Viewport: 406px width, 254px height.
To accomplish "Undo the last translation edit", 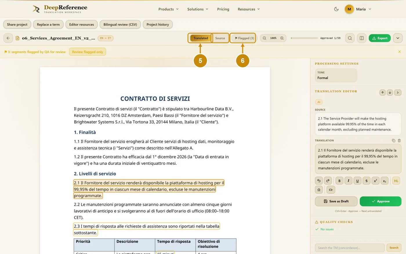I will click(319, 181).
